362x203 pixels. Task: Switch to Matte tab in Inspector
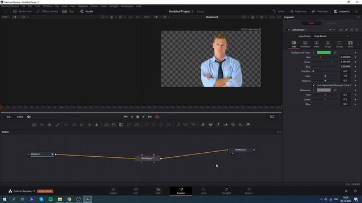coord(316,45)
